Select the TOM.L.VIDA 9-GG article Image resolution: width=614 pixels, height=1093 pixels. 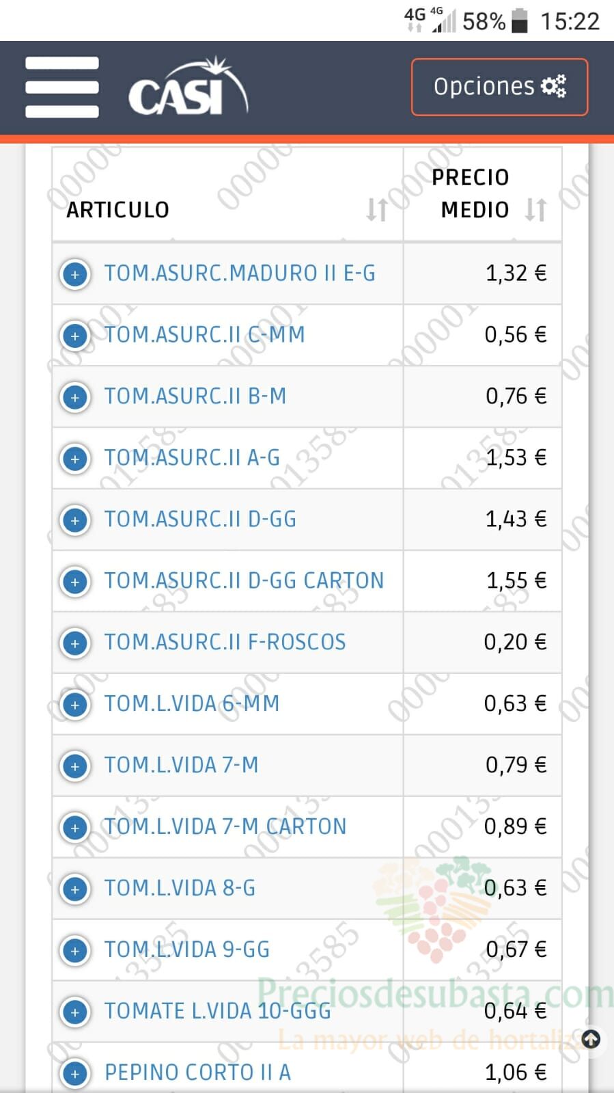pyautogui.click(x=187, y=949)
